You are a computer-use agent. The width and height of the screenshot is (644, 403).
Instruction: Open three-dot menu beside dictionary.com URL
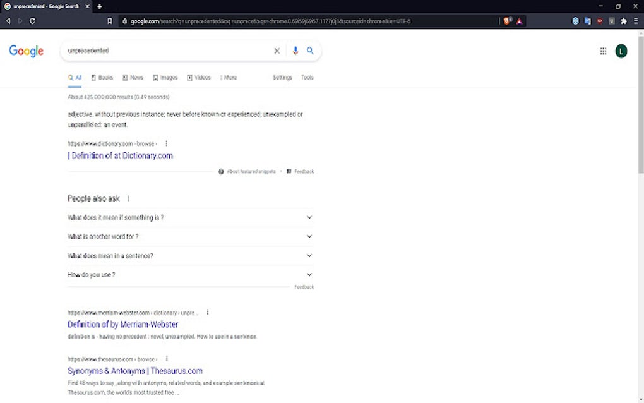point(166,143)
